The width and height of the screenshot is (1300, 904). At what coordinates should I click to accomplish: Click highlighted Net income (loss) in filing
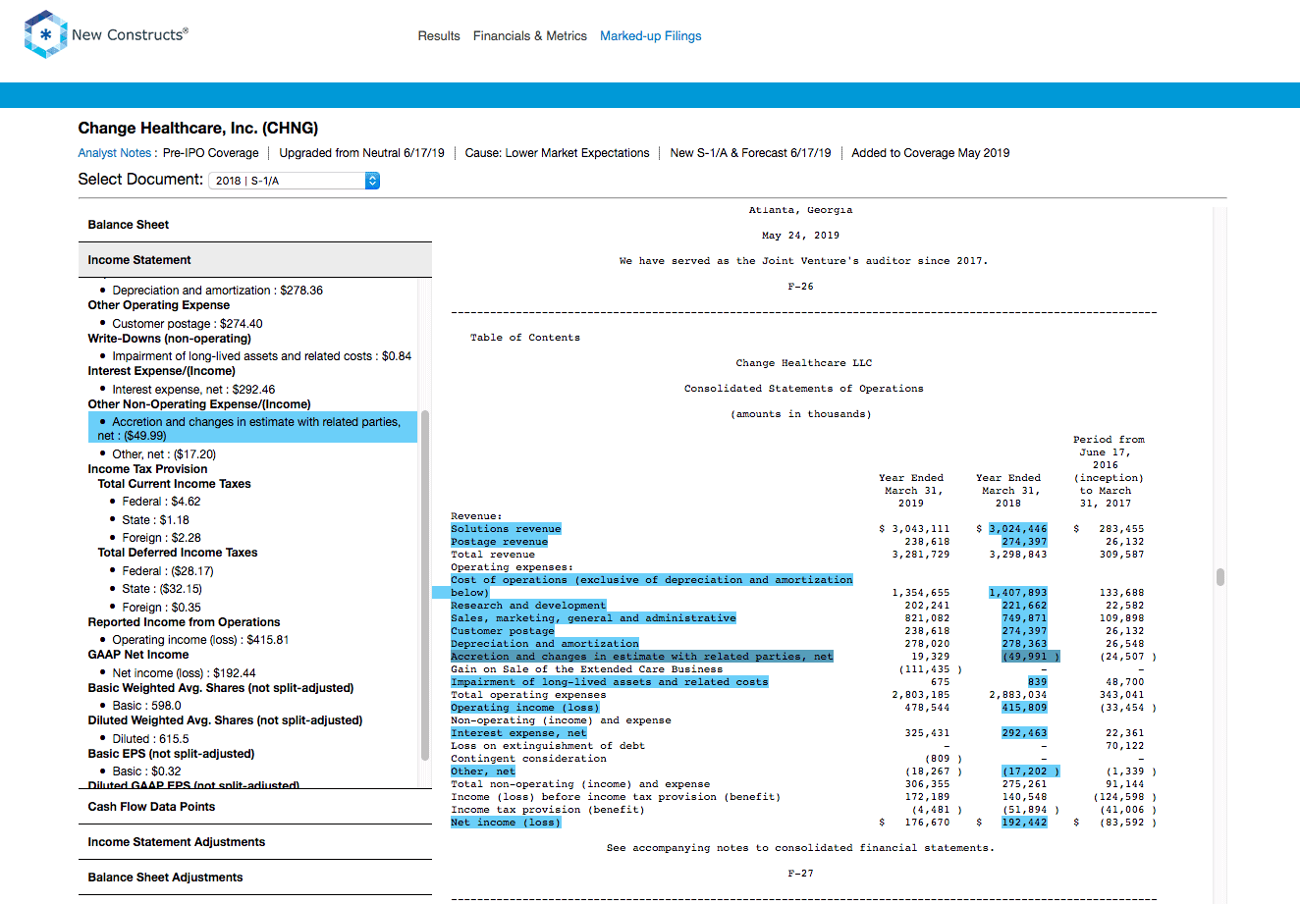click(506, 823)
